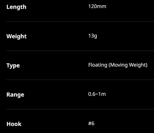Viewport: 154px width, 133px height.
Task: Click the hash symbol in #6
Action: click(x=90, y=123)
